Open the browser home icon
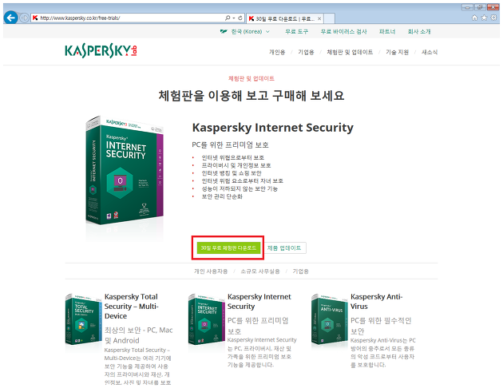 (474, 18)
